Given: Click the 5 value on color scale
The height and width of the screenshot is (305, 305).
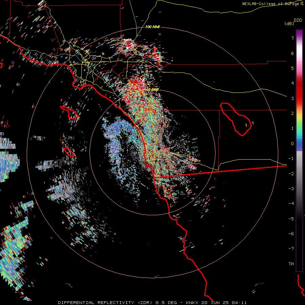Looking at the screenshot, I should pyautogui.click(x=292, y=68).
